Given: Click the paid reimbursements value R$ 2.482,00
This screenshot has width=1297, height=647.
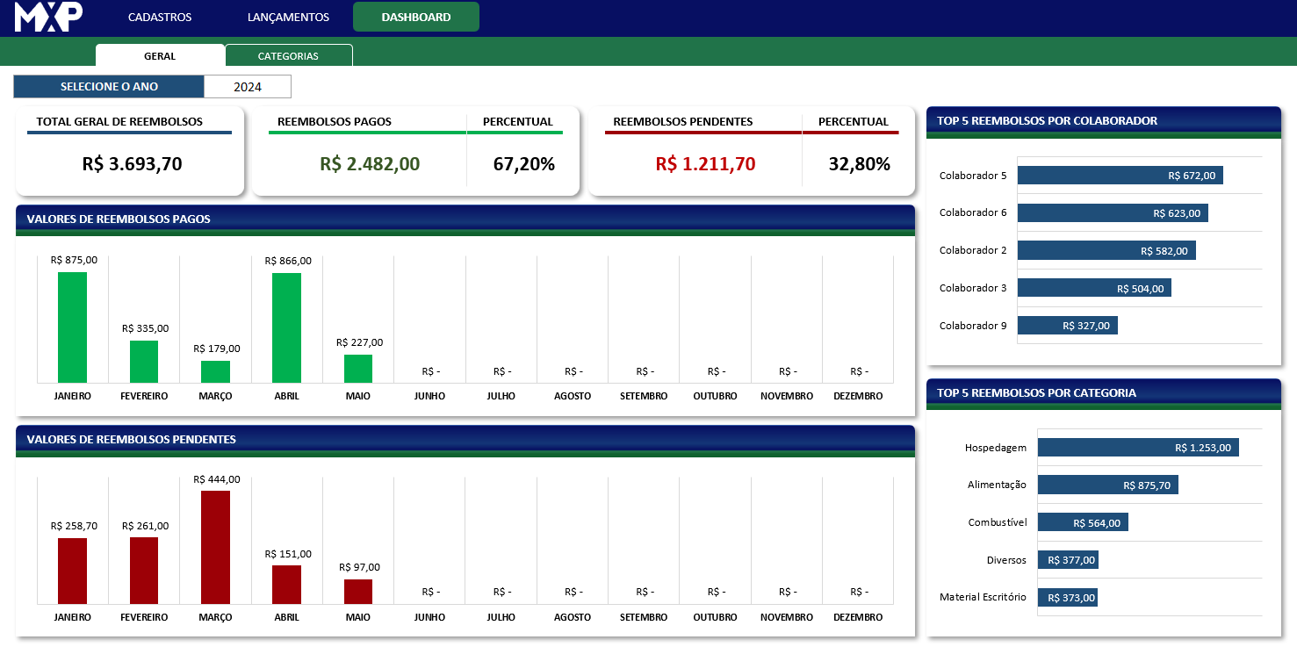Looking at the screenshot, I should click(x=370, y=163).
